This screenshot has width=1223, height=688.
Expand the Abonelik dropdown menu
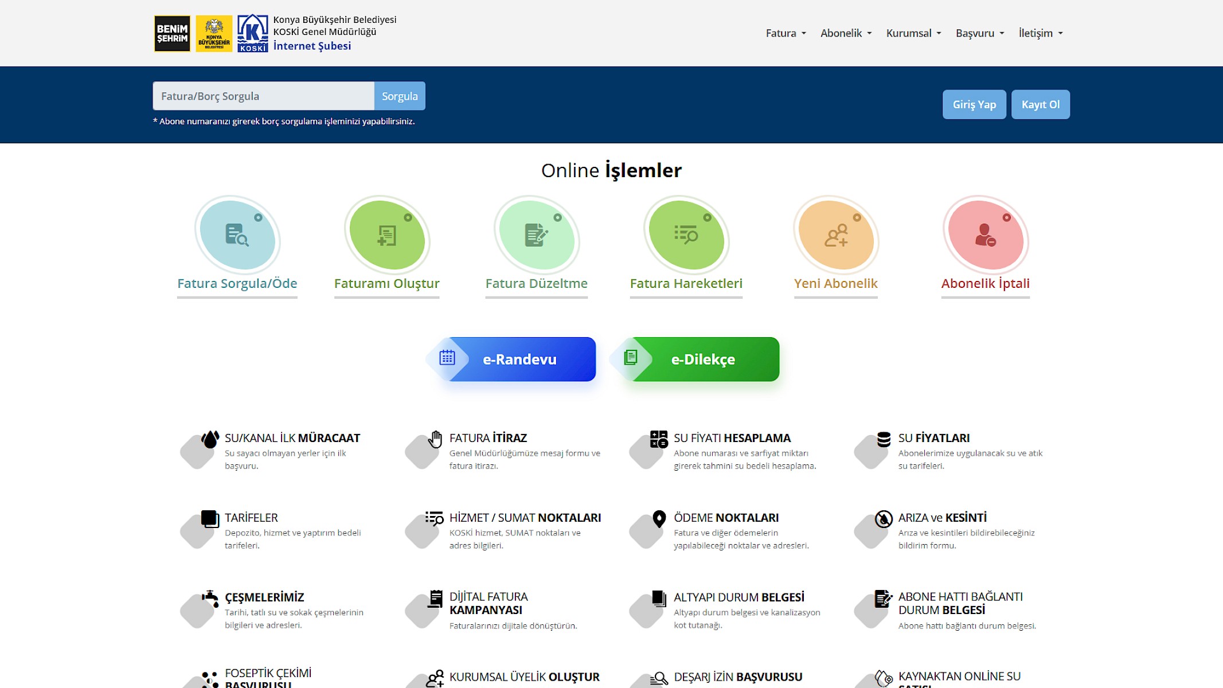[846, 33]
